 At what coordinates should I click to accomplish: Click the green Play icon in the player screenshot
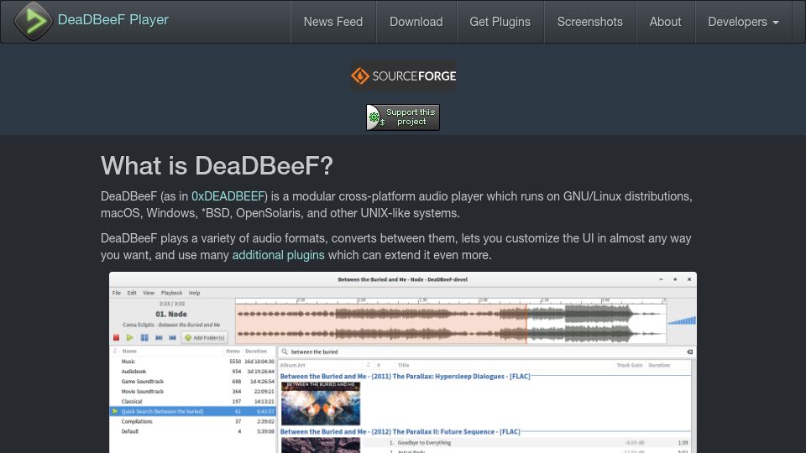(x=130, y=337)
